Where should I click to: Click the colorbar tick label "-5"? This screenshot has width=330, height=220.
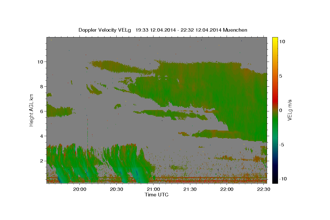281,145
